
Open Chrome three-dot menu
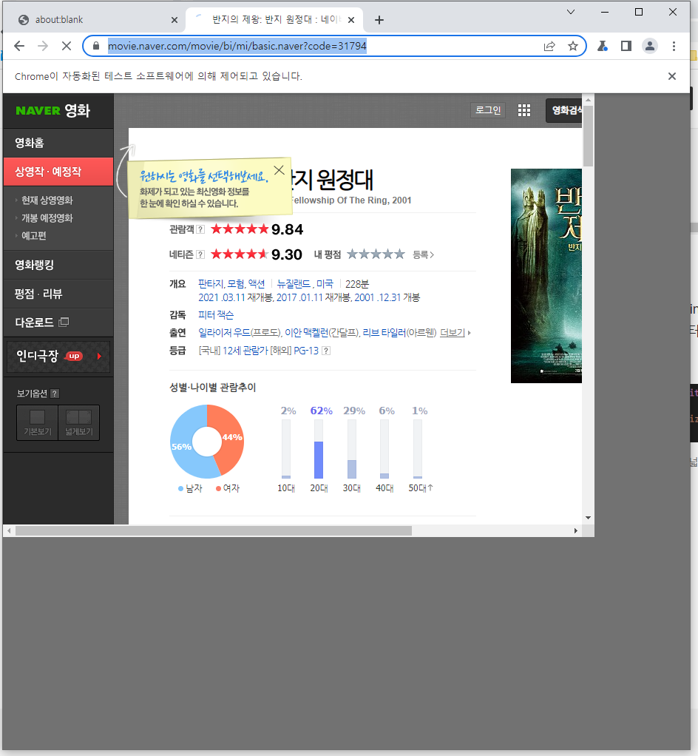click(x=674, y=46)
